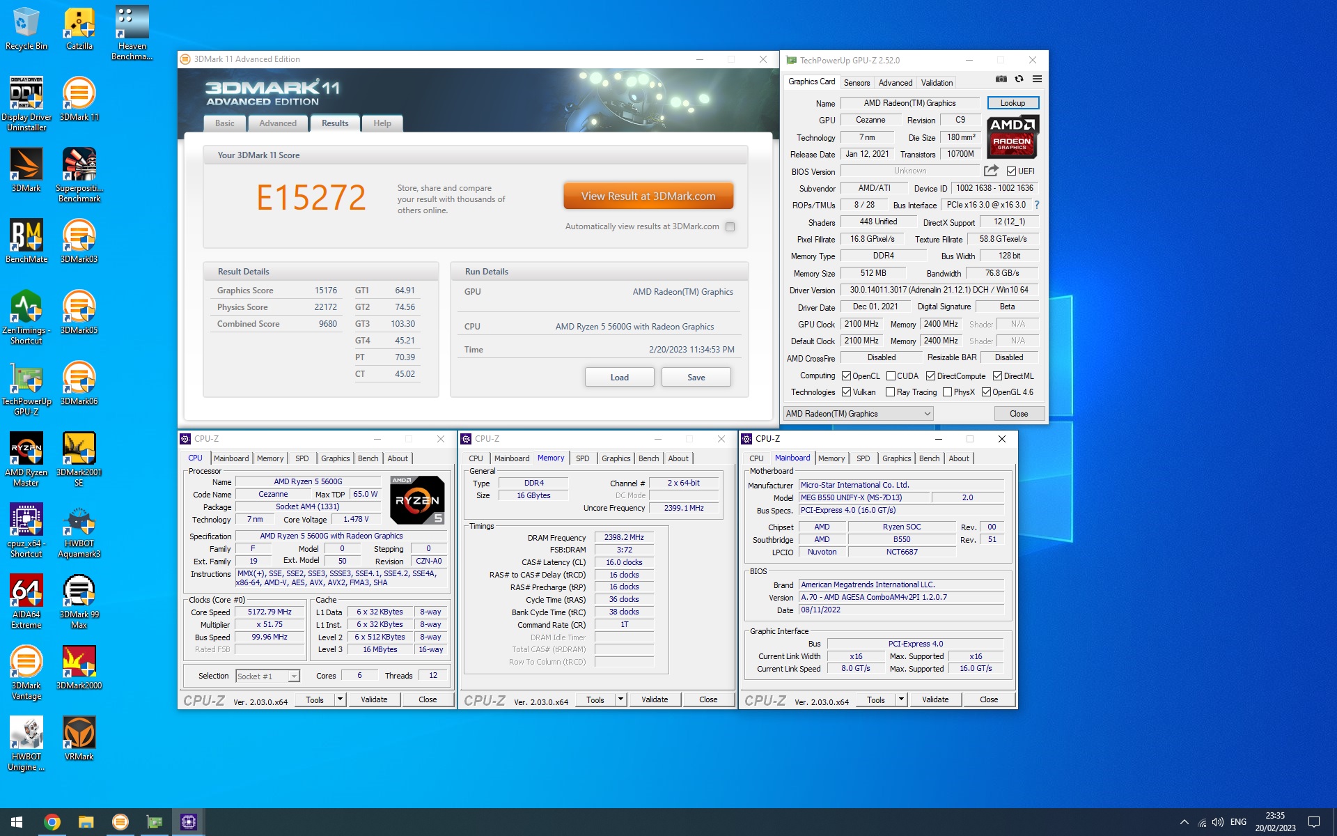Open VRMark desktop icon
The image size is (1337, 836).
click(x=79, y=738)
